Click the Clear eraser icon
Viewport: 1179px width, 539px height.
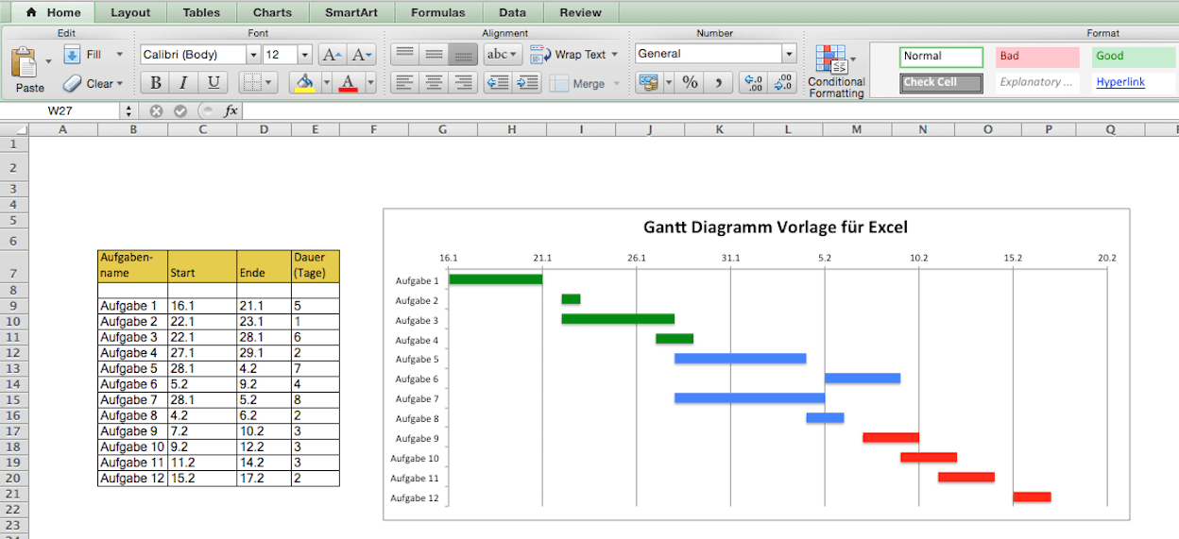click(73, 83)
